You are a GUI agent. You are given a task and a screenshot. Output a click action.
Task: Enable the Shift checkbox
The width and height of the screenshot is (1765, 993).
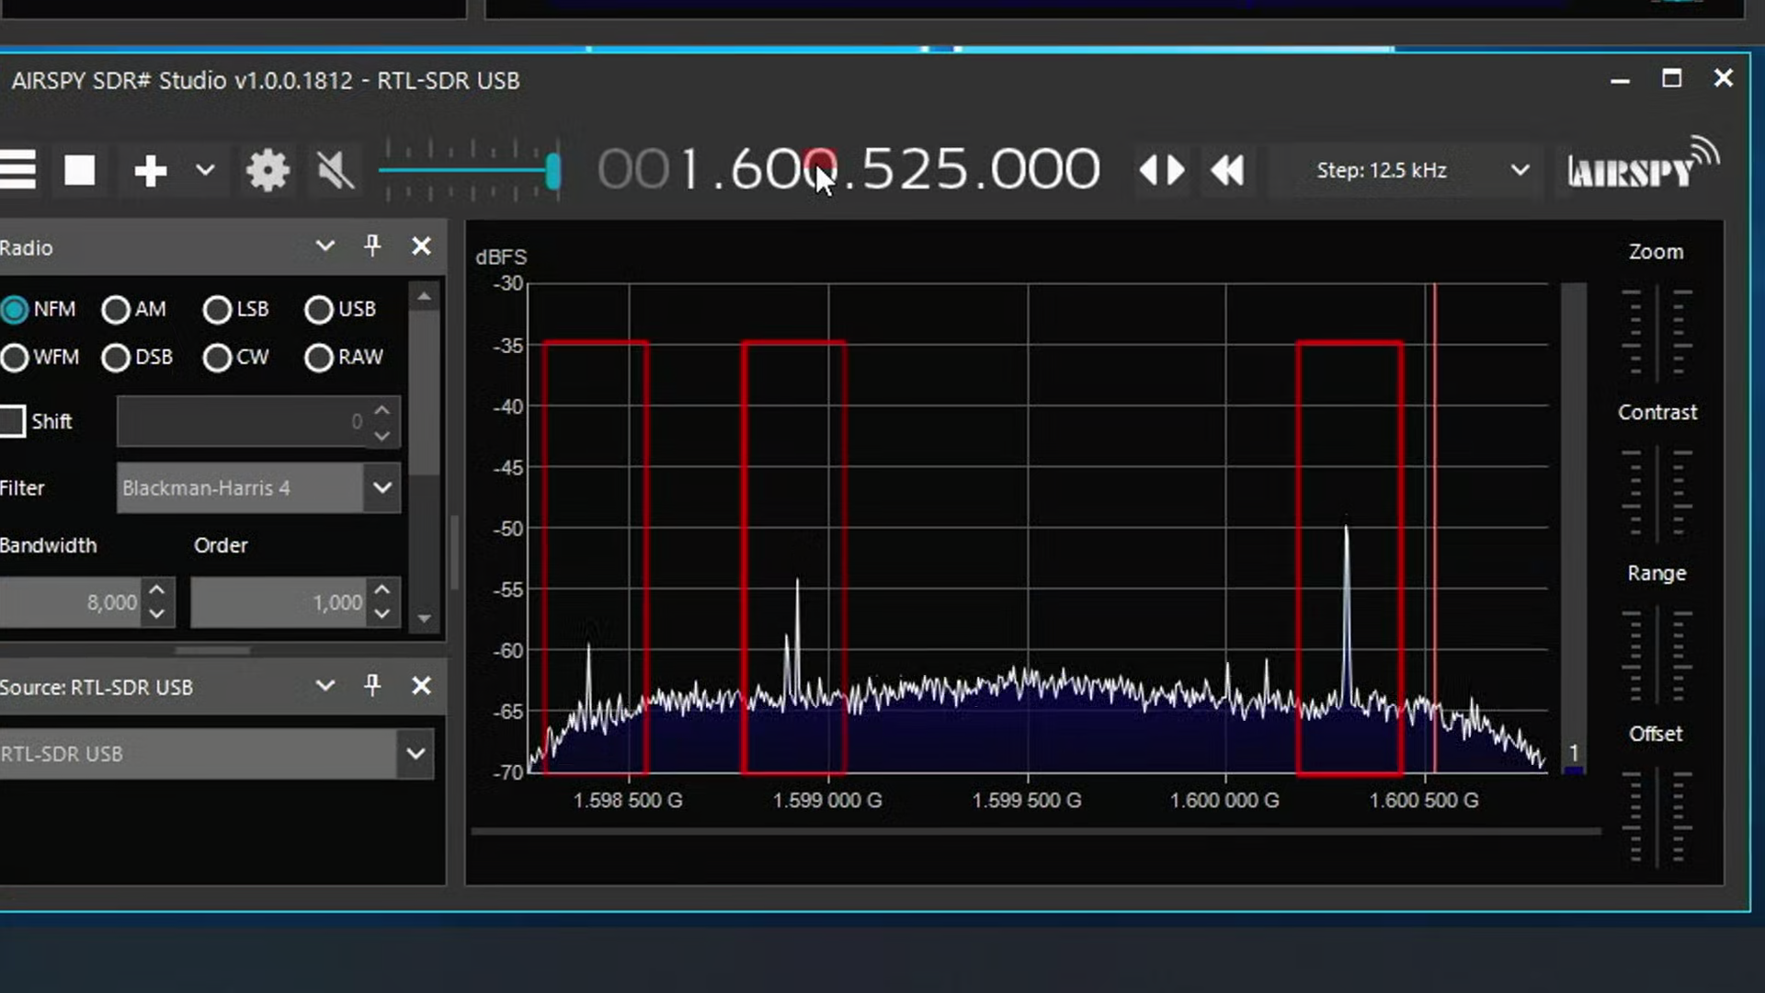(13, 421)
